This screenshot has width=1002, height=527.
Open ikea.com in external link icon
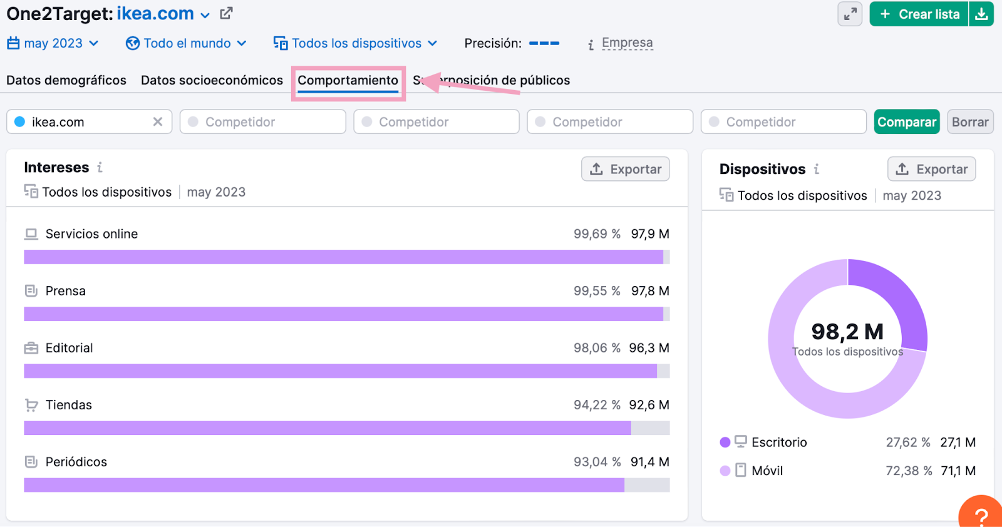coord(226,13)
